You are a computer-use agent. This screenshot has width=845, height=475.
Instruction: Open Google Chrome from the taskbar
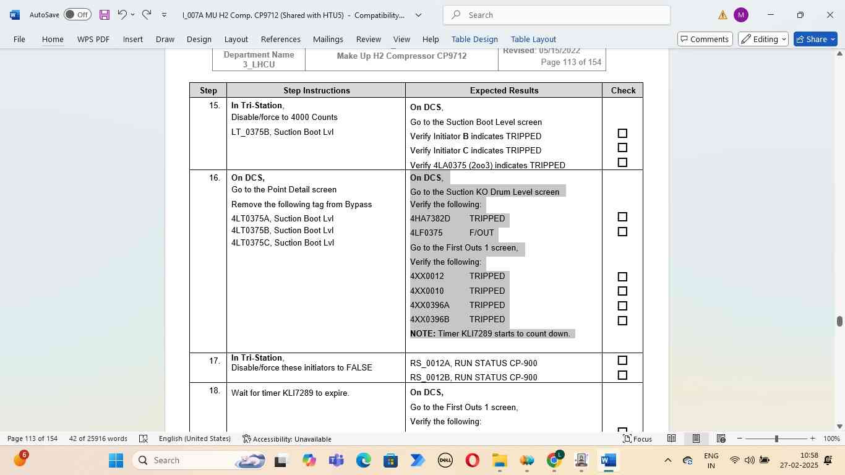[x=554, y=460]
